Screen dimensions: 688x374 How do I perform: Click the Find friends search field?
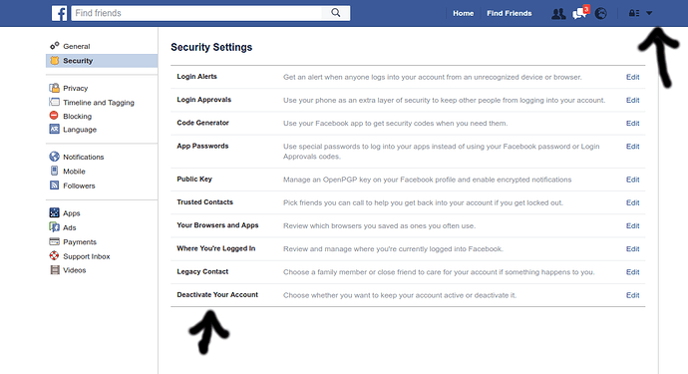tap(199, 13)
